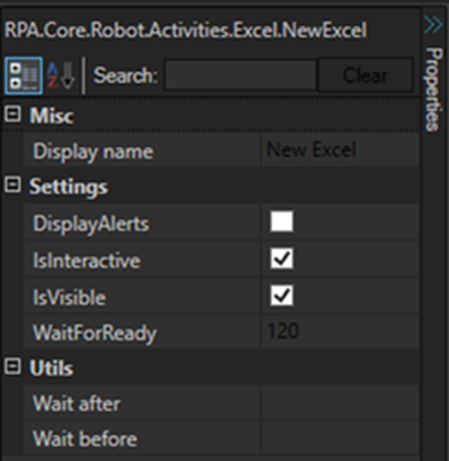Select the Wait after property label
Screen dimensions: 449x461
point(77,403)
